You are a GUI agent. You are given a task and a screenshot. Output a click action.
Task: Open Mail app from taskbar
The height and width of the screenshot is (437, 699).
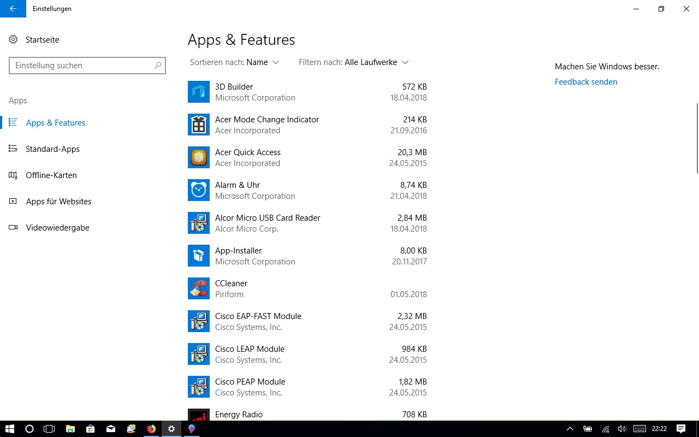111,429
